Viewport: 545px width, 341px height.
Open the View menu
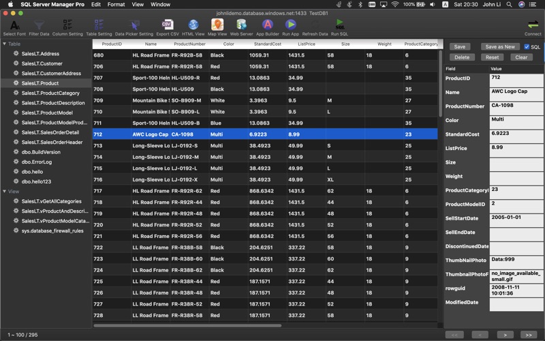tap(138, 5)
